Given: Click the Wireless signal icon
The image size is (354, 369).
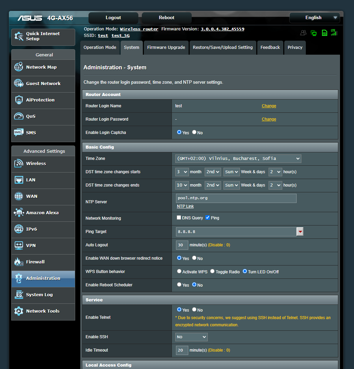Looking at the screenshot, I should point(18,163).
